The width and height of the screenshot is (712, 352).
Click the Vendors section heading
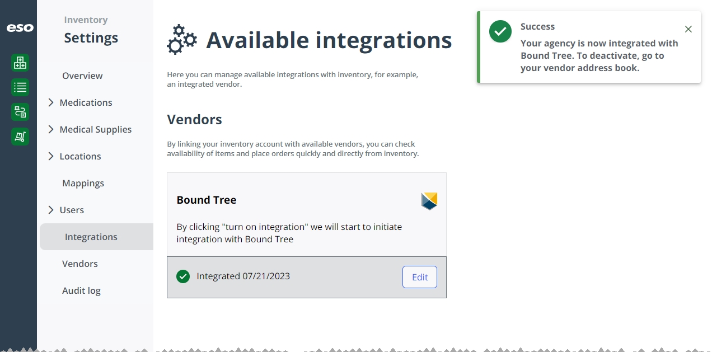click(x=194, y=119)
